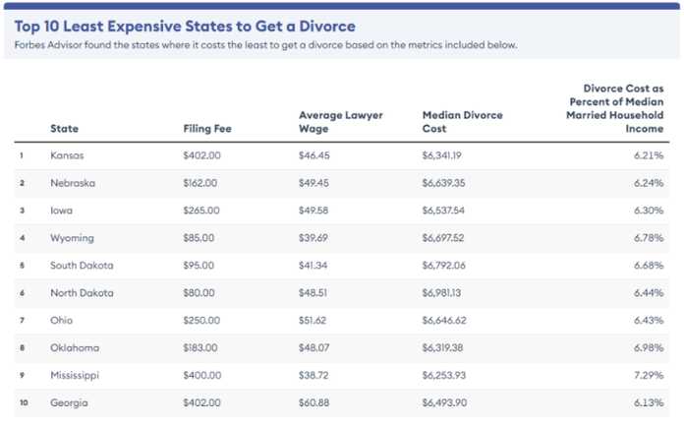The width and height of the screenshot is (684, 429).
Task: Click the Average Lawyer Wage header
Action: tap(341, 122)
